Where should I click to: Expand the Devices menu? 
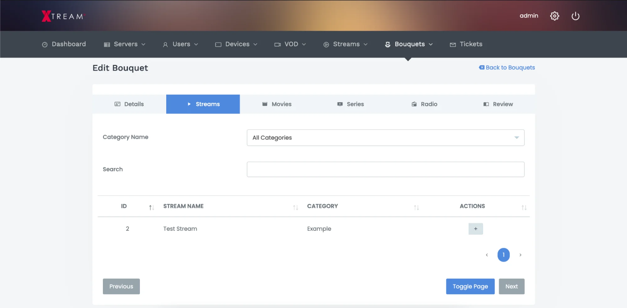pyautogui.click(x=236, y=44)
